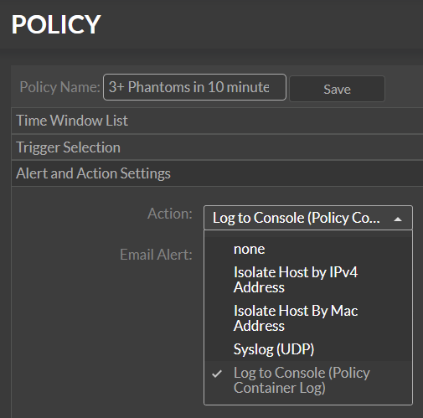This screenshot has height=418, width=423.
Task: Click the Policy Name label
Action: click(x=59, y=87)
